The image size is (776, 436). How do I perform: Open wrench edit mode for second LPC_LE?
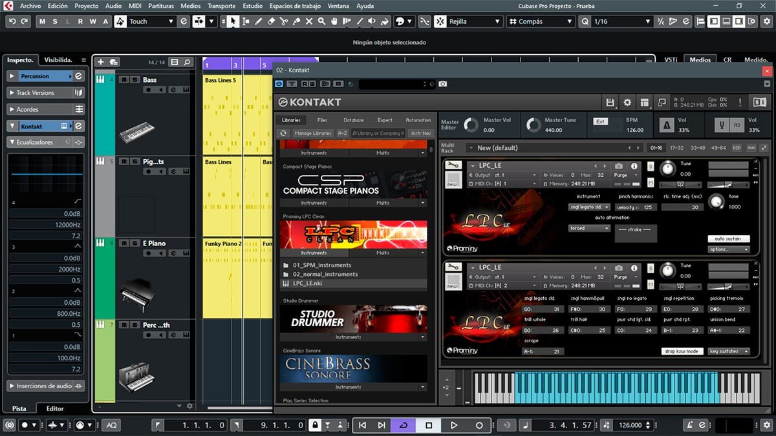[x=455, y=267]
